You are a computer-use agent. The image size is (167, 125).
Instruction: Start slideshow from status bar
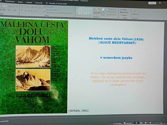(150, 123)
